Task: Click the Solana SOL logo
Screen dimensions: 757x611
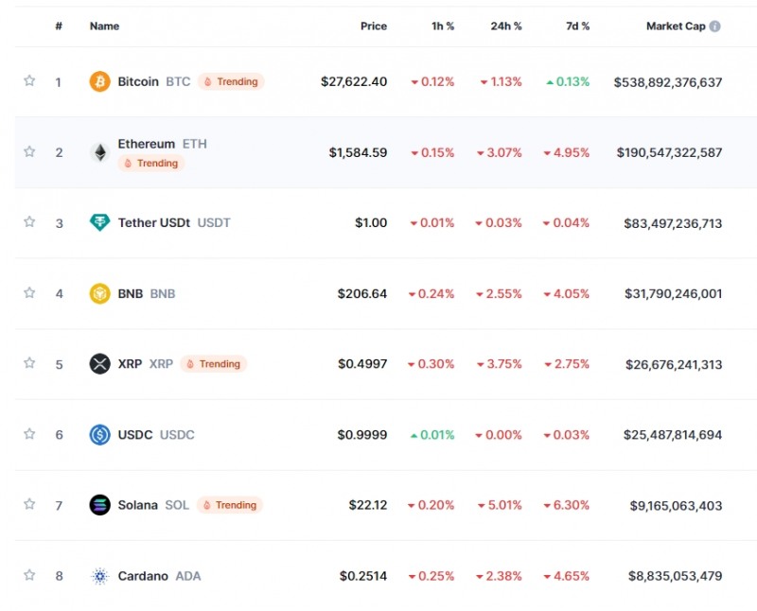Action: pos(97,504)
